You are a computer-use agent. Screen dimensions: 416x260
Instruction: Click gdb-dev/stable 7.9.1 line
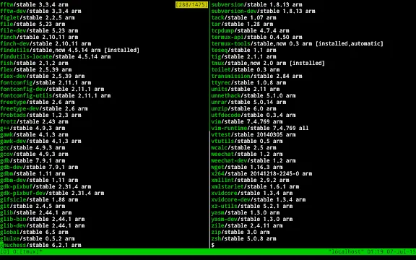(39, 167)
